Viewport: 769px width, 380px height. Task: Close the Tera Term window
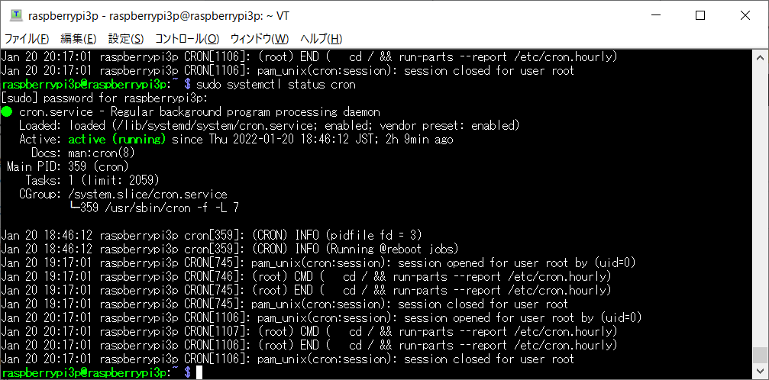[x=745, y=16]
